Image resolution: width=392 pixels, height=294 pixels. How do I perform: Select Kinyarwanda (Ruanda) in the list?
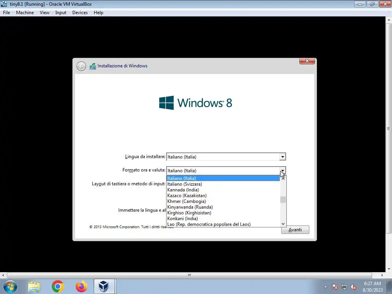[223, 207]
